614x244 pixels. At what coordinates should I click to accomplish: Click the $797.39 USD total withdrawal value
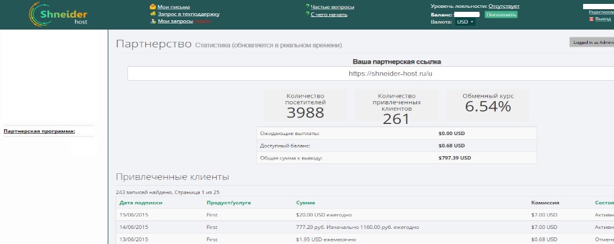[454, 158]
